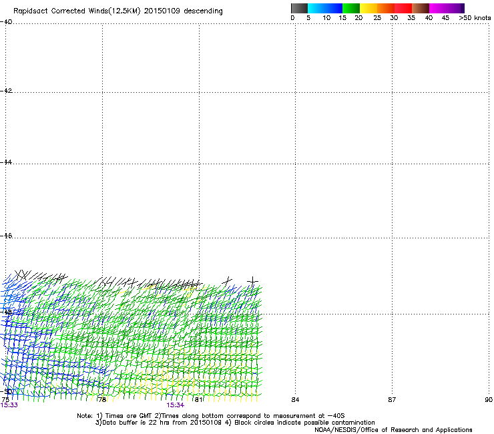Viewport: 494px width, 434px height.
Task: Click longitude label '81'
Action: coord(198,400)
